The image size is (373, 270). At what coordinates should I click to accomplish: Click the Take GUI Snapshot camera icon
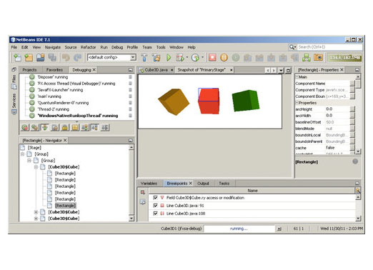pos(318,58)
